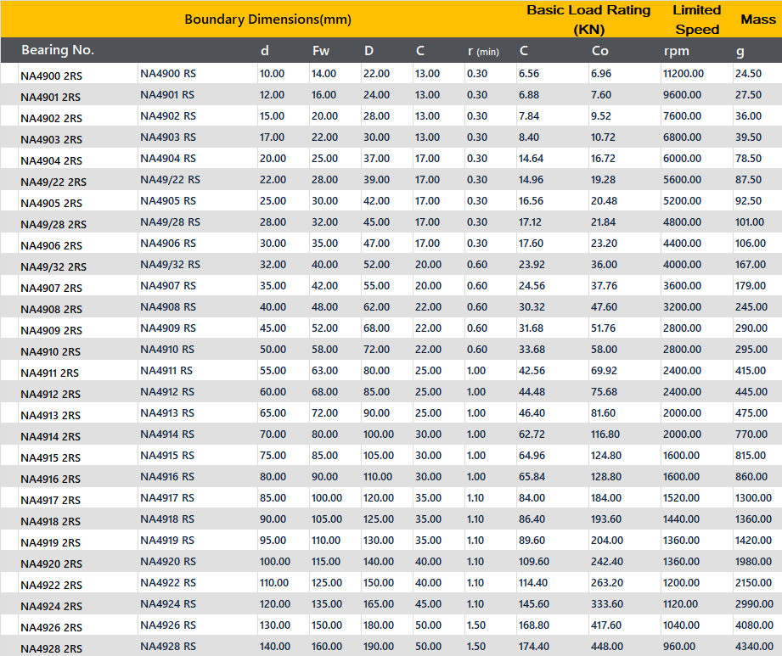
Task: Select Co value '23.20'
Action: (x=604, y=244)
